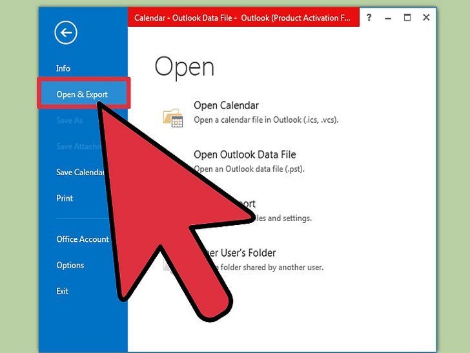Minimize the Outlook window
470x353 pixels.
click(388, 18)
